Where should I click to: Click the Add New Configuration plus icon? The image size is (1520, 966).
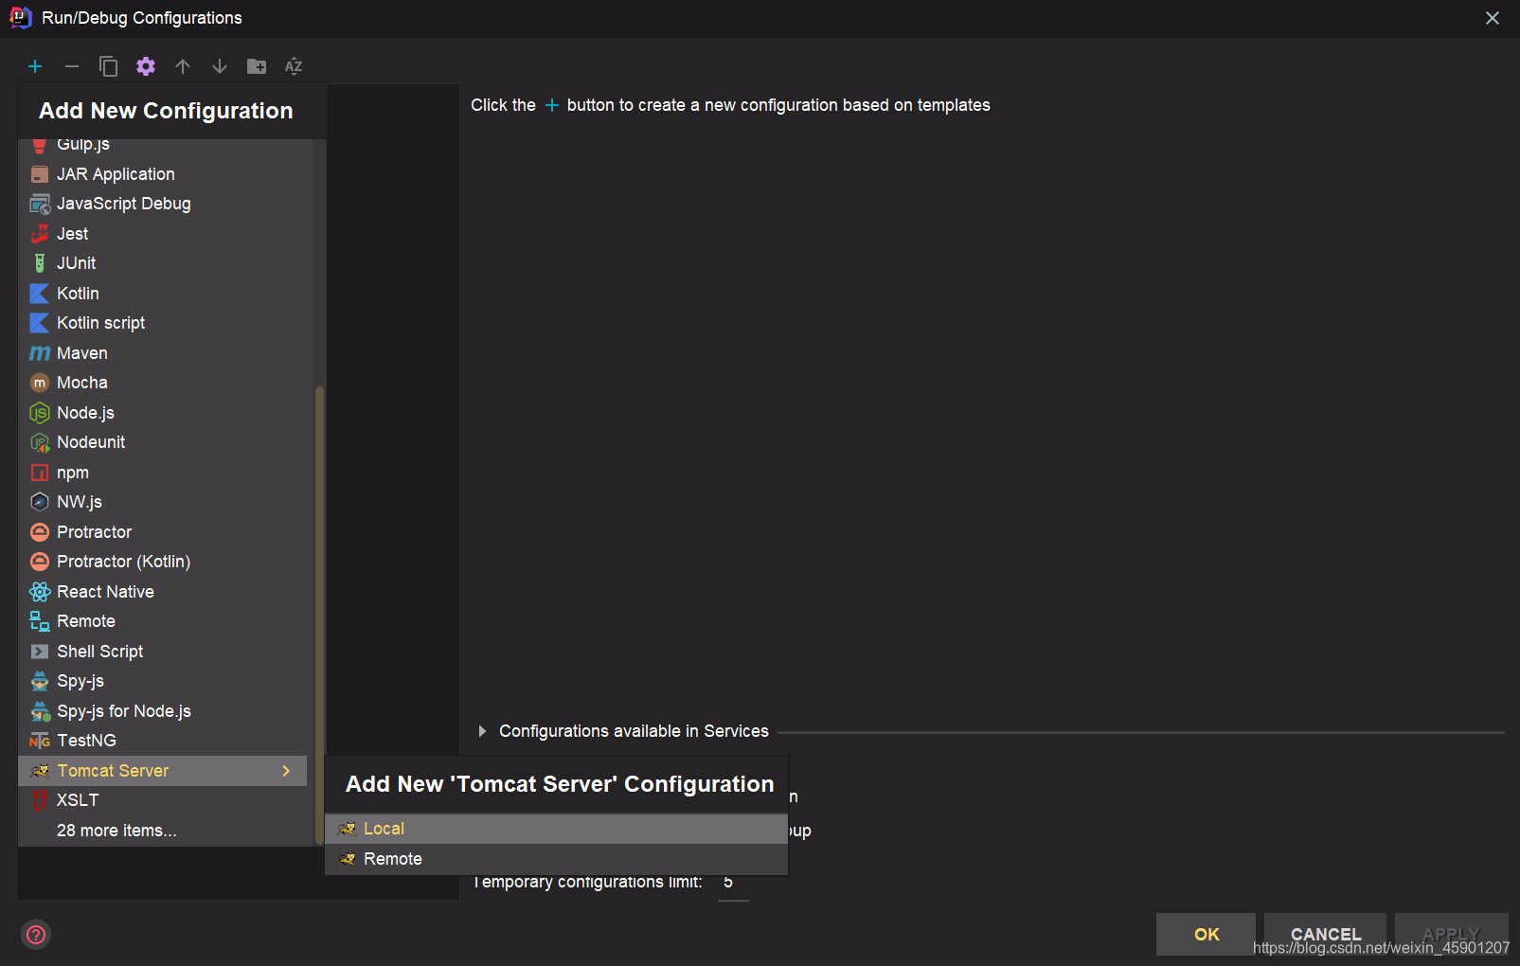(x=35, y=66)
